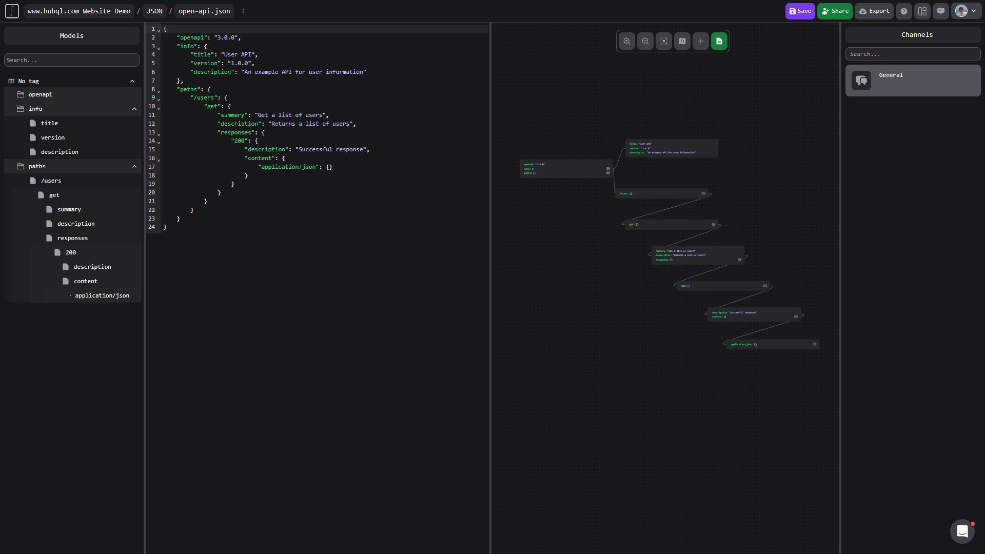Click the green highlight/active view icon
Screen dimensions: 985x554
click(719, 41)
